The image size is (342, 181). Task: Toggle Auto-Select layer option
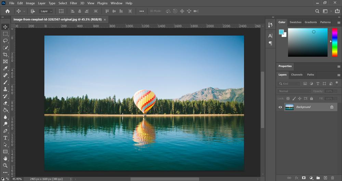32,11
